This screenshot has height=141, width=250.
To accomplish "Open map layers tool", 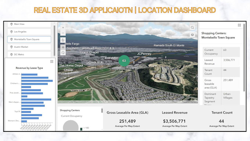I will pos(192,35).
